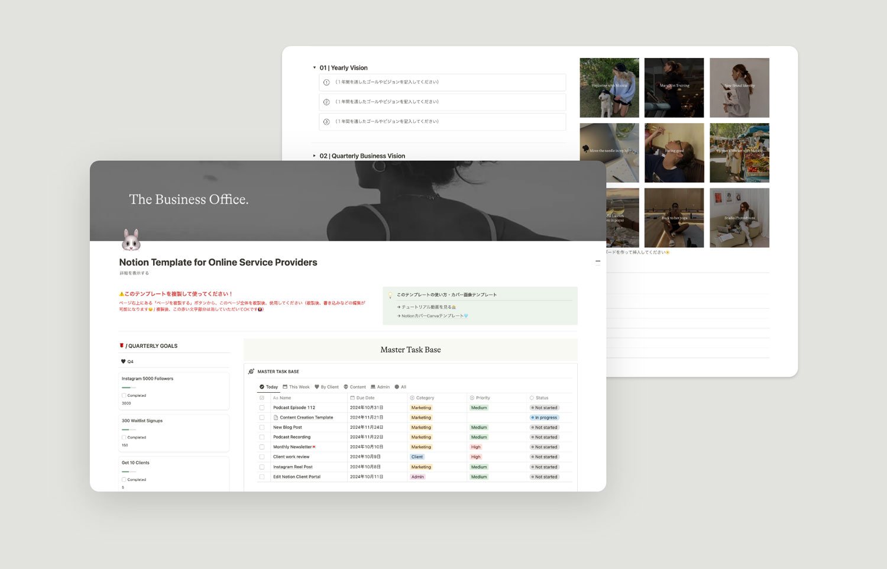Mark Edit Notion Client Portal as done
The width and height of the screenshot is (887, 569).
262,477
